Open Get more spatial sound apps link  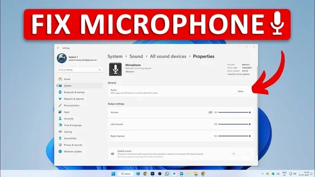point(140,157)
